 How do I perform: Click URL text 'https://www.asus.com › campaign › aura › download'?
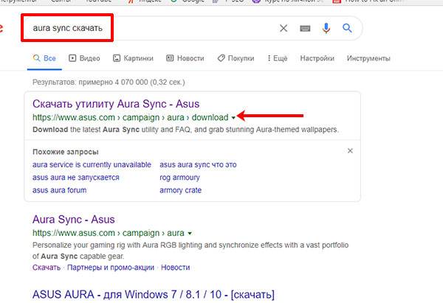coord(130,117)
